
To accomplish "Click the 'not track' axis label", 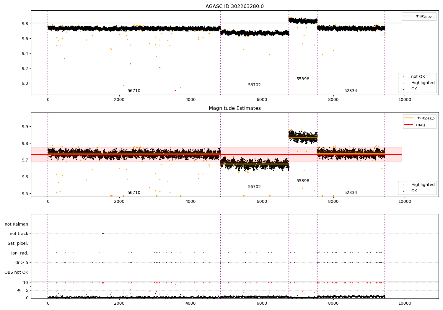I will [19, 234].
